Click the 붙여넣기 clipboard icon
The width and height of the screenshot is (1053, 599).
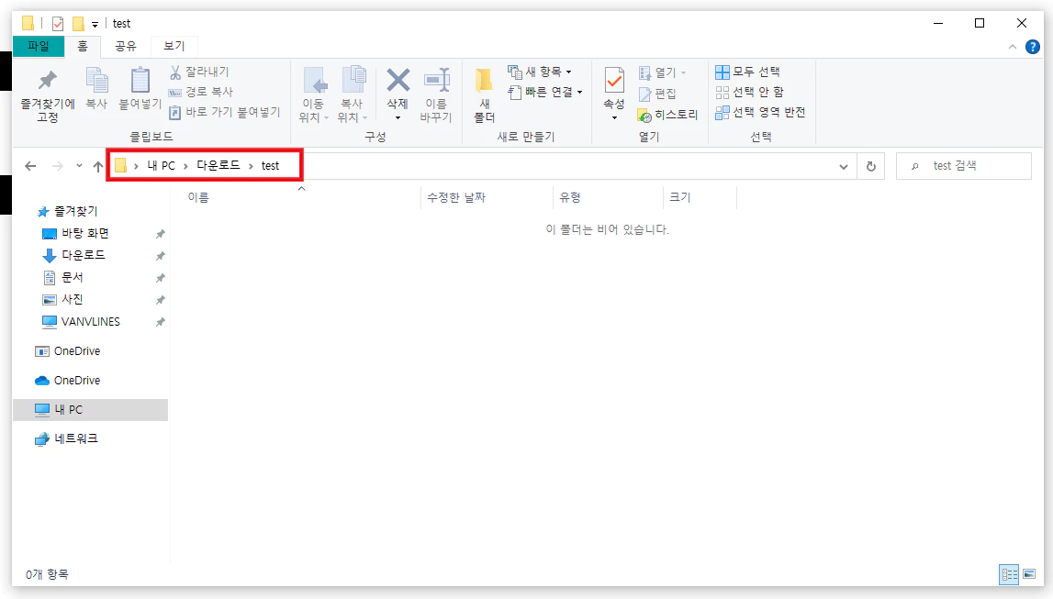point(140,80)
